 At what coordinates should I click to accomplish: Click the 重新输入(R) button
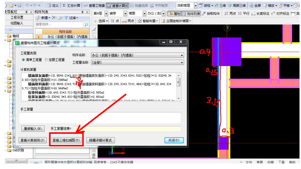coord(33,129)
